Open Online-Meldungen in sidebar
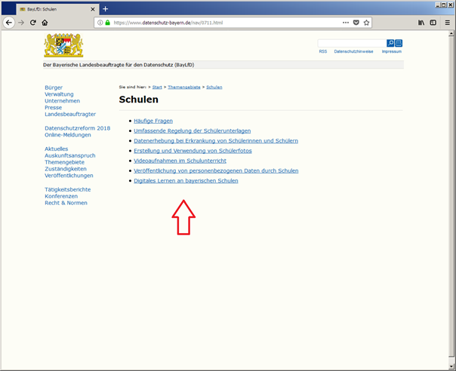This screenshot has height=371, width=456. [68, 135]
